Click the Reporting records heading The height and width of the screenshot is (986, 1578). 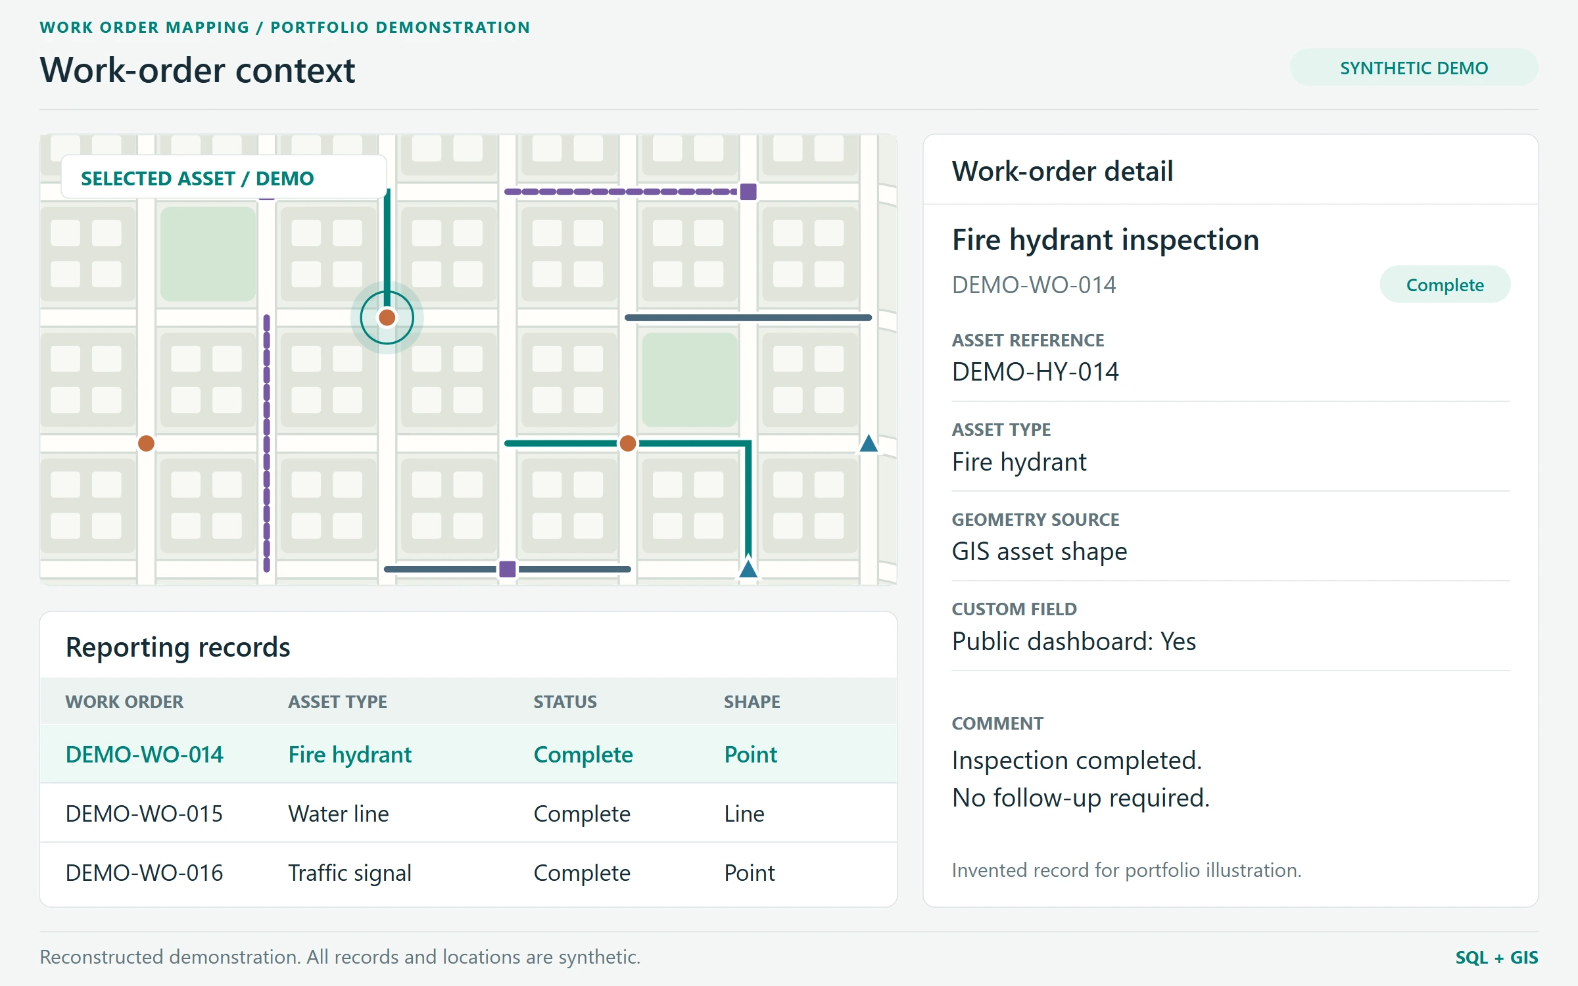coord(178,647)
